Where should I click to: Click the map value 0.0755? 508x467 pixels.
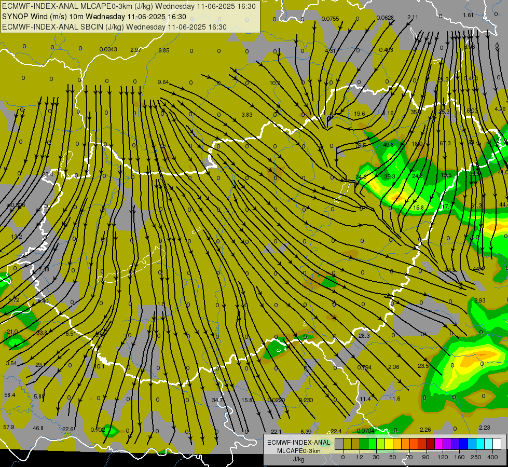(x=330, y=19)
